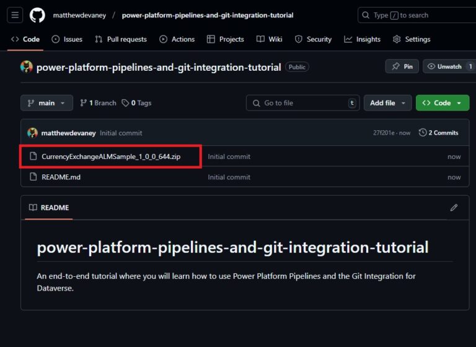
Task: Open the Pull requests tab
Action: click(121, 39)
